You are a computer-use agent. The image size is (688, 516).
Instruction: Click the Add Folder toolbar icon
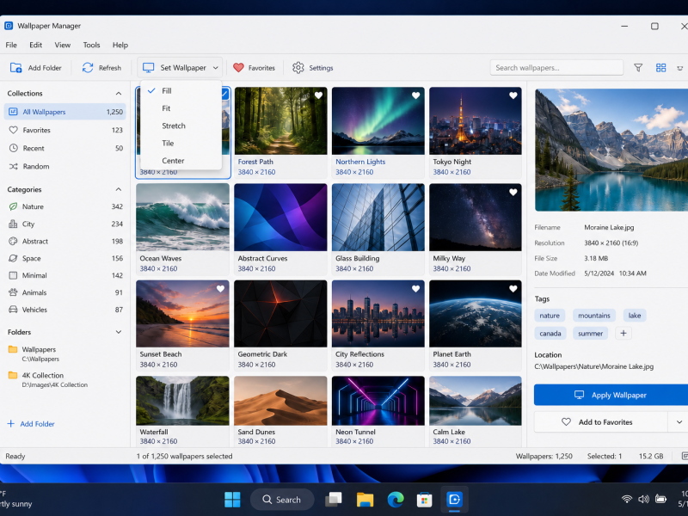tap(15, 68)
